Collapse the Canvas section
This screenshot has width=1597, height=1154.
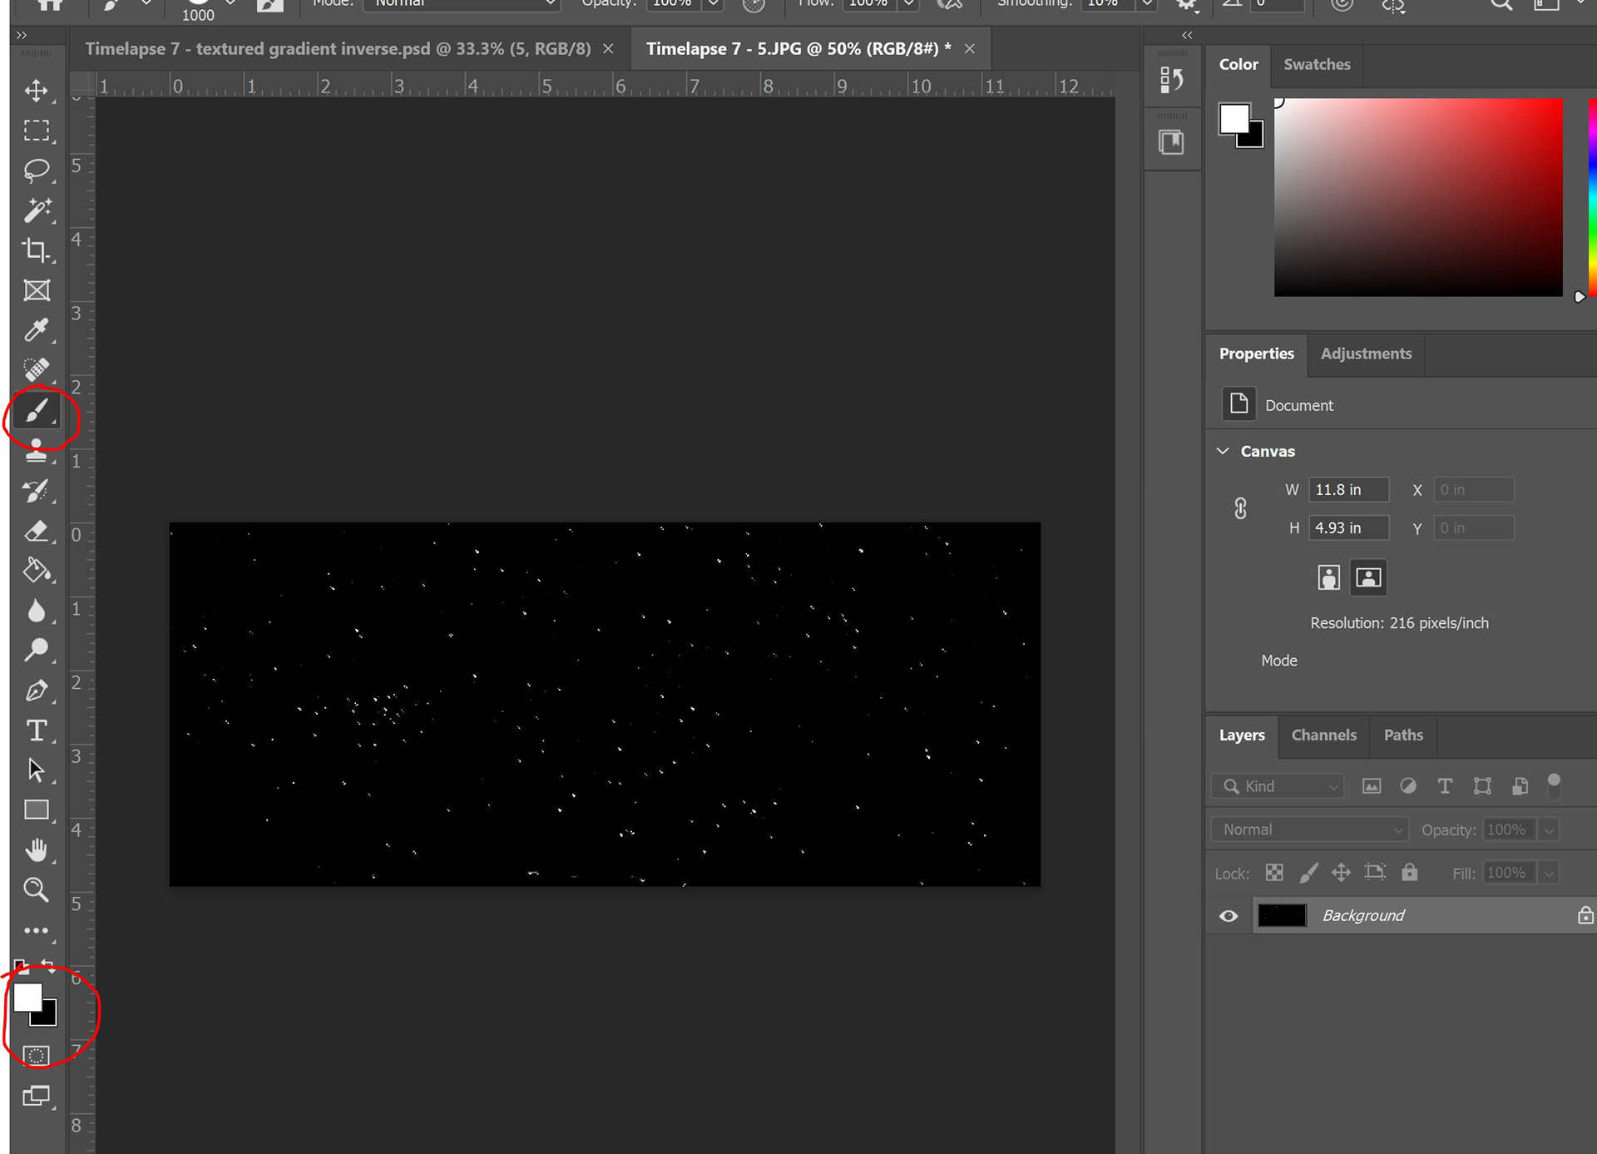pyautogui.click(x=1223, y=451)
